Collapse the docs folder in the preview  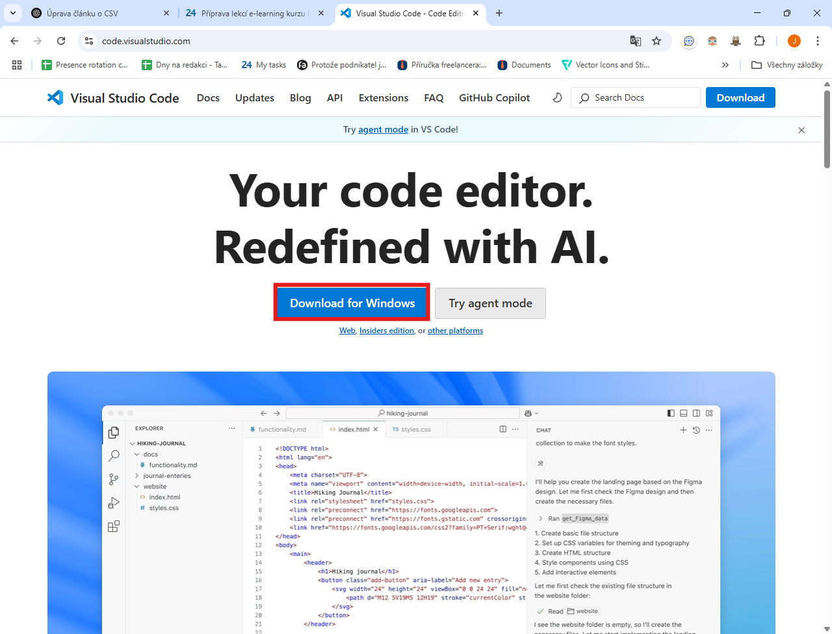tap(137, 455)
